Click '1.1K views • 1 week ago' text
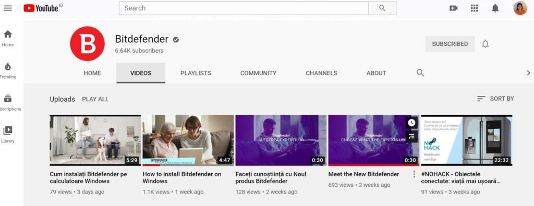Viewport: 534px width, 206px height. click(173, 192)
